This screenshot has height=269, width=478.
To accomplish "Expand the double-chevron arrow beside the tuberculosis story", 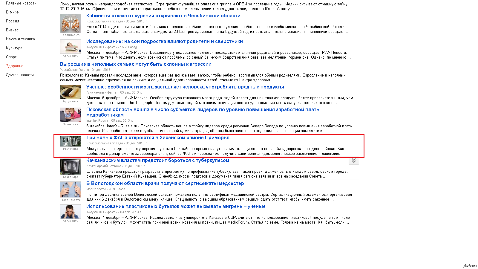I will click(x=354, y=161).
